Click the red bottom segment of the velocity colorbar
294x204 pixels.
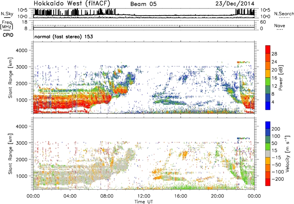click(x=268, y=182)
